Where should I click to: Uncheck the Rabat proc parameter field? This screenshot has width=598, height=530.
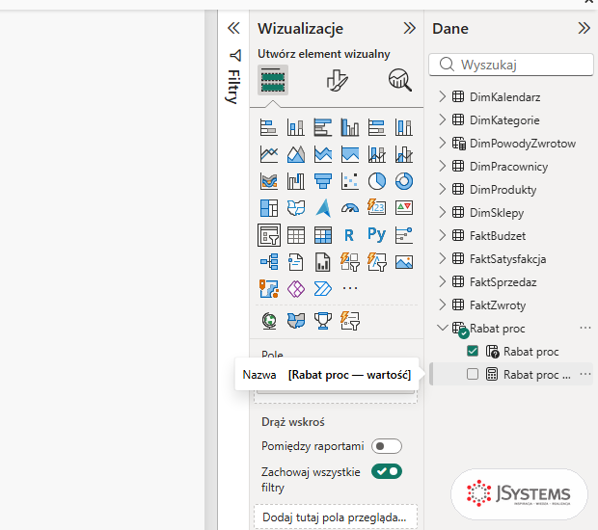[473, 351]
